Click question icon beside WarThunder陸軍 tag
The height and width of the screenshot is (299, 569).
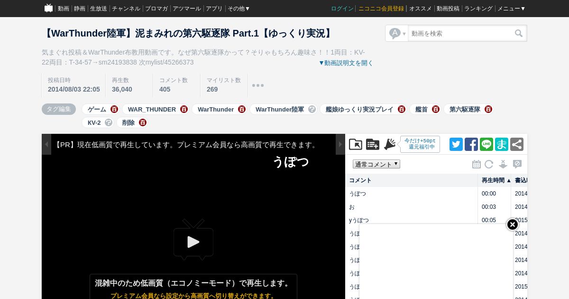[x=312, y=109]
